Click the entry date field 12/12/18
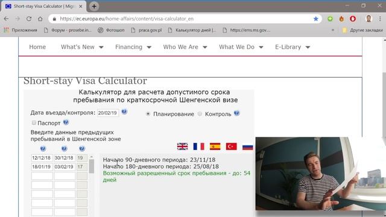Image resolution: width=386 pixels, height=217 pixels. (x=42, y=158)
